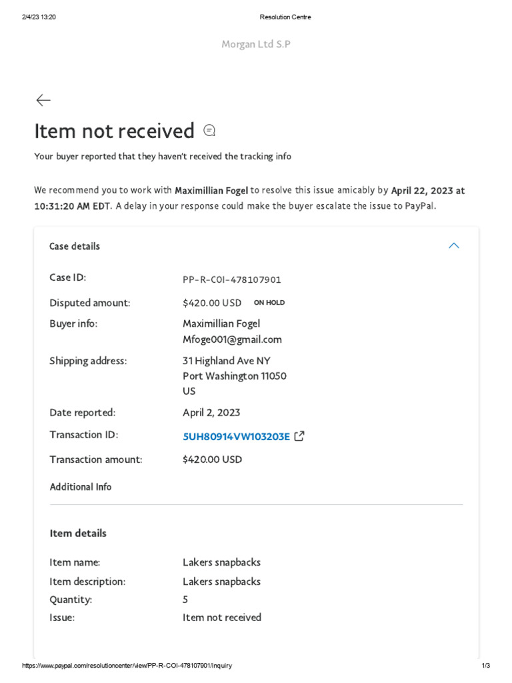Click the Item not received main heading

115,131
